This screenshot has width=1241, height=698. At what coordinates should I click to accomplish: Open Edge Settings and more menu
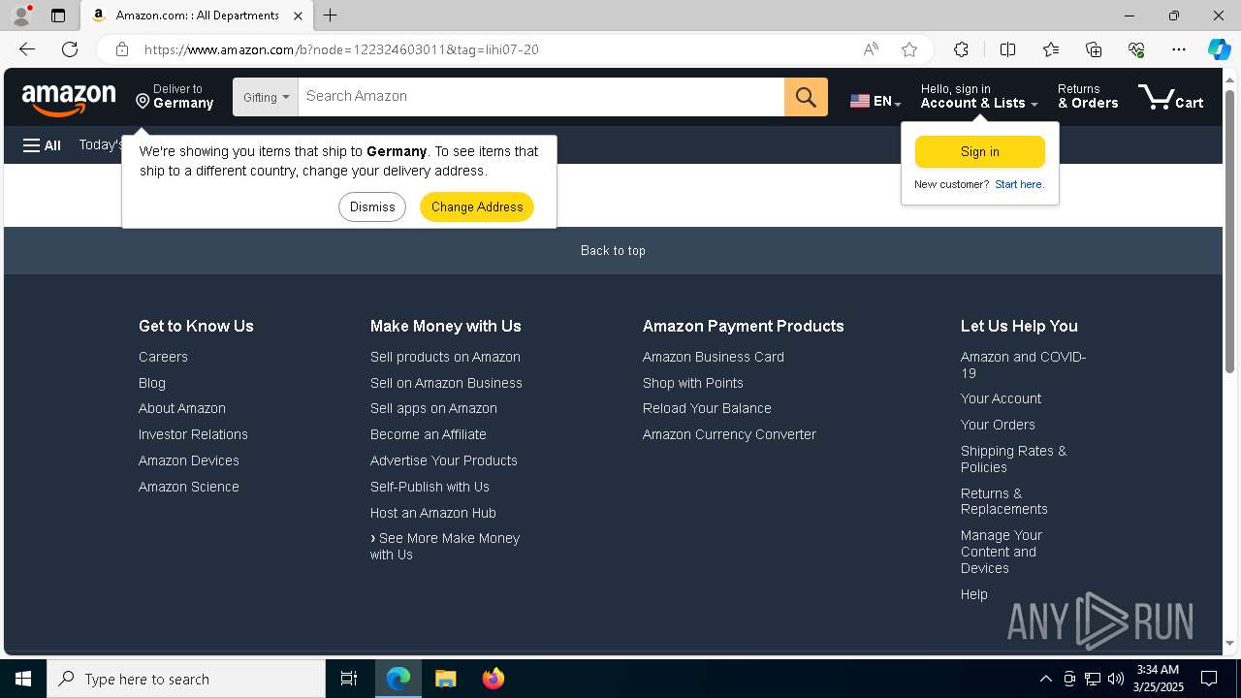[x=1179, y=49]
